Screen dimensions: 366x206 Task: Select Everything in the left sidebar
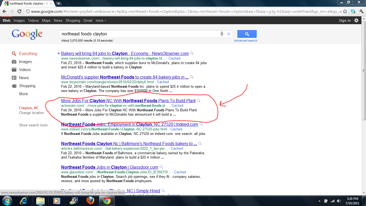[28, 54]
